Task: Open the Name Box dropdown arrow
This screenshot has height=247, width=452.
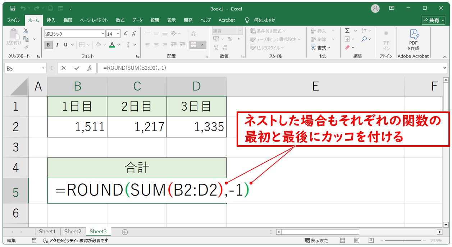Action: [x=44, y=68]
